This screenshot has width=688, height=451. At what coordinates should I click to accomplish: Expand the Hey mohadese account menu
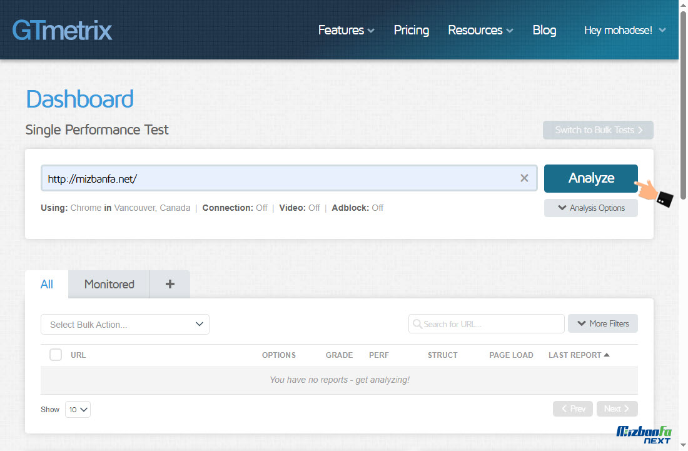625,30
